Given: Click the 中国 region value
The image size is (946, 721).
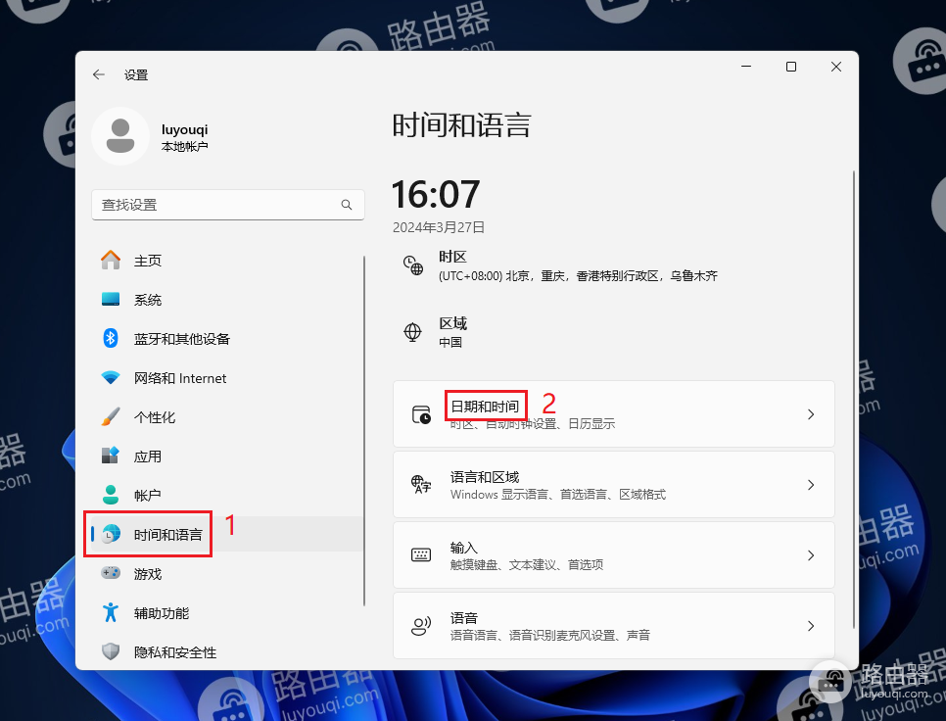Looking at the screenshot, I should [x=450, y=342].
